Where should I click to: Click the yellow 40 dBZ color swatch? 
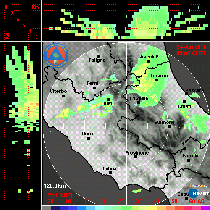coord(152,207)
